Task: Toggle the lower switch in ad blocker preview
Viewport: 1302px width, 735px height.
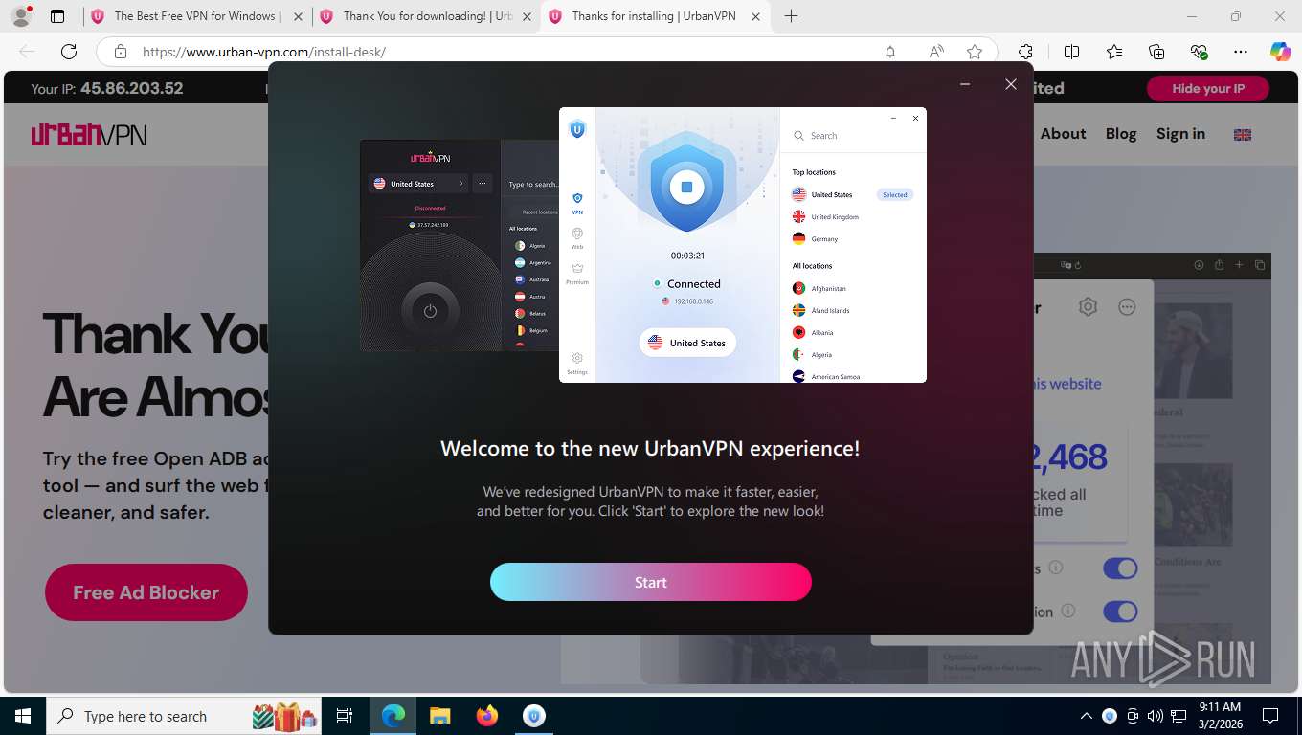Action: click(x=1120, y=611)
